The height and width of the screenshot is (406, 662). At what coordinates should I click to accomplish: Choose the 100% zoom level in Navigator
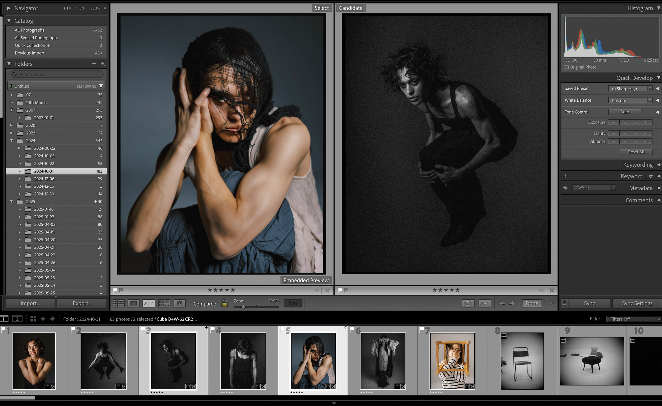[80, 8]
